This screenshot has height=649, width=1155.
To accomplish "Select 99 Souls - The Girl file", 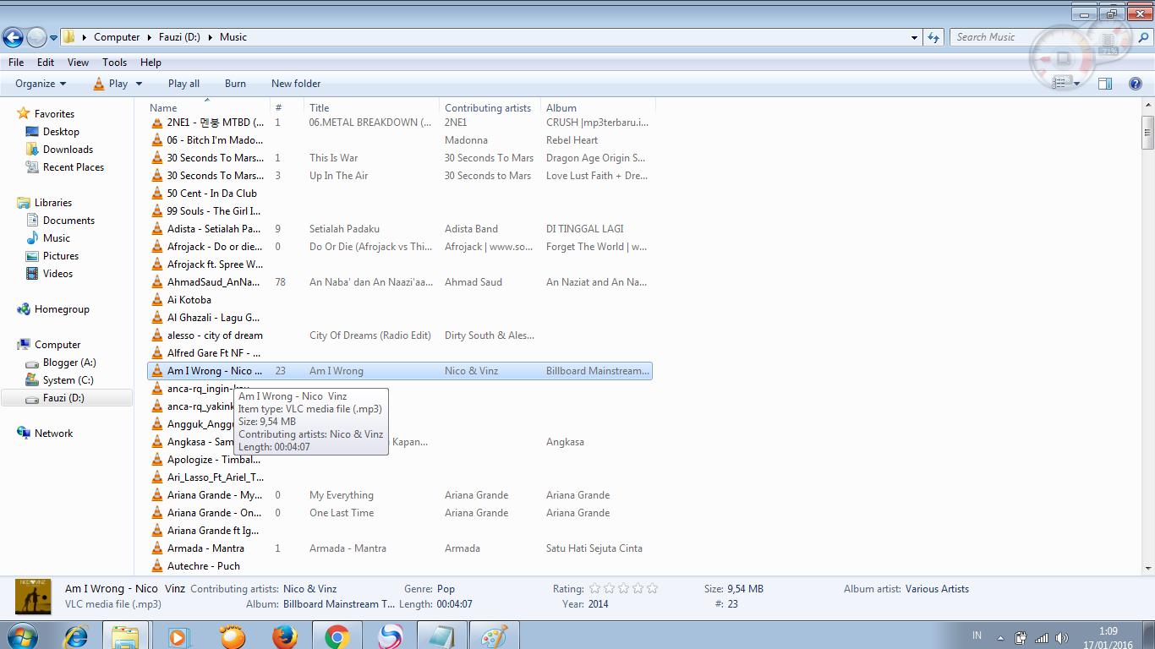I will pos(214,211).
